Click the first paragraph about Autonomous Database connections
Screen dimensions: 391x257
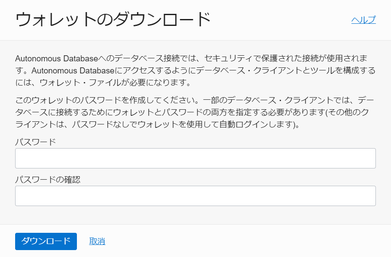click(x=195, y=70)
